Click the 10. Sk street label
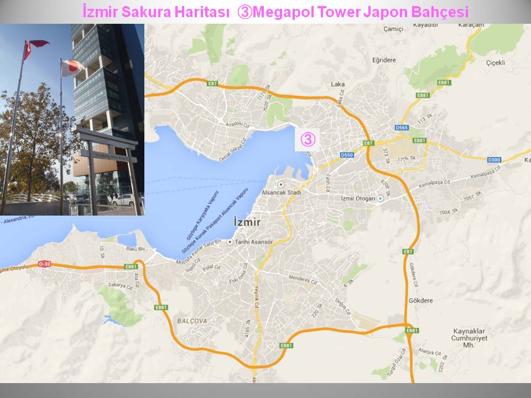The height and width of the screenshot is (398, 531). [x=102, y=252]
